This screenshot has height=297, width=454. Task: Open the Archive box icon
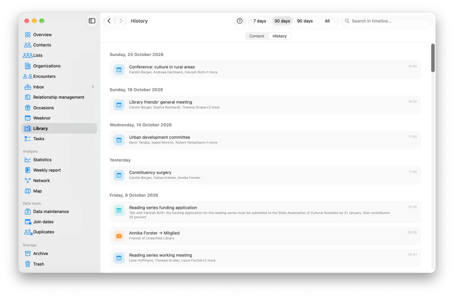28,253
